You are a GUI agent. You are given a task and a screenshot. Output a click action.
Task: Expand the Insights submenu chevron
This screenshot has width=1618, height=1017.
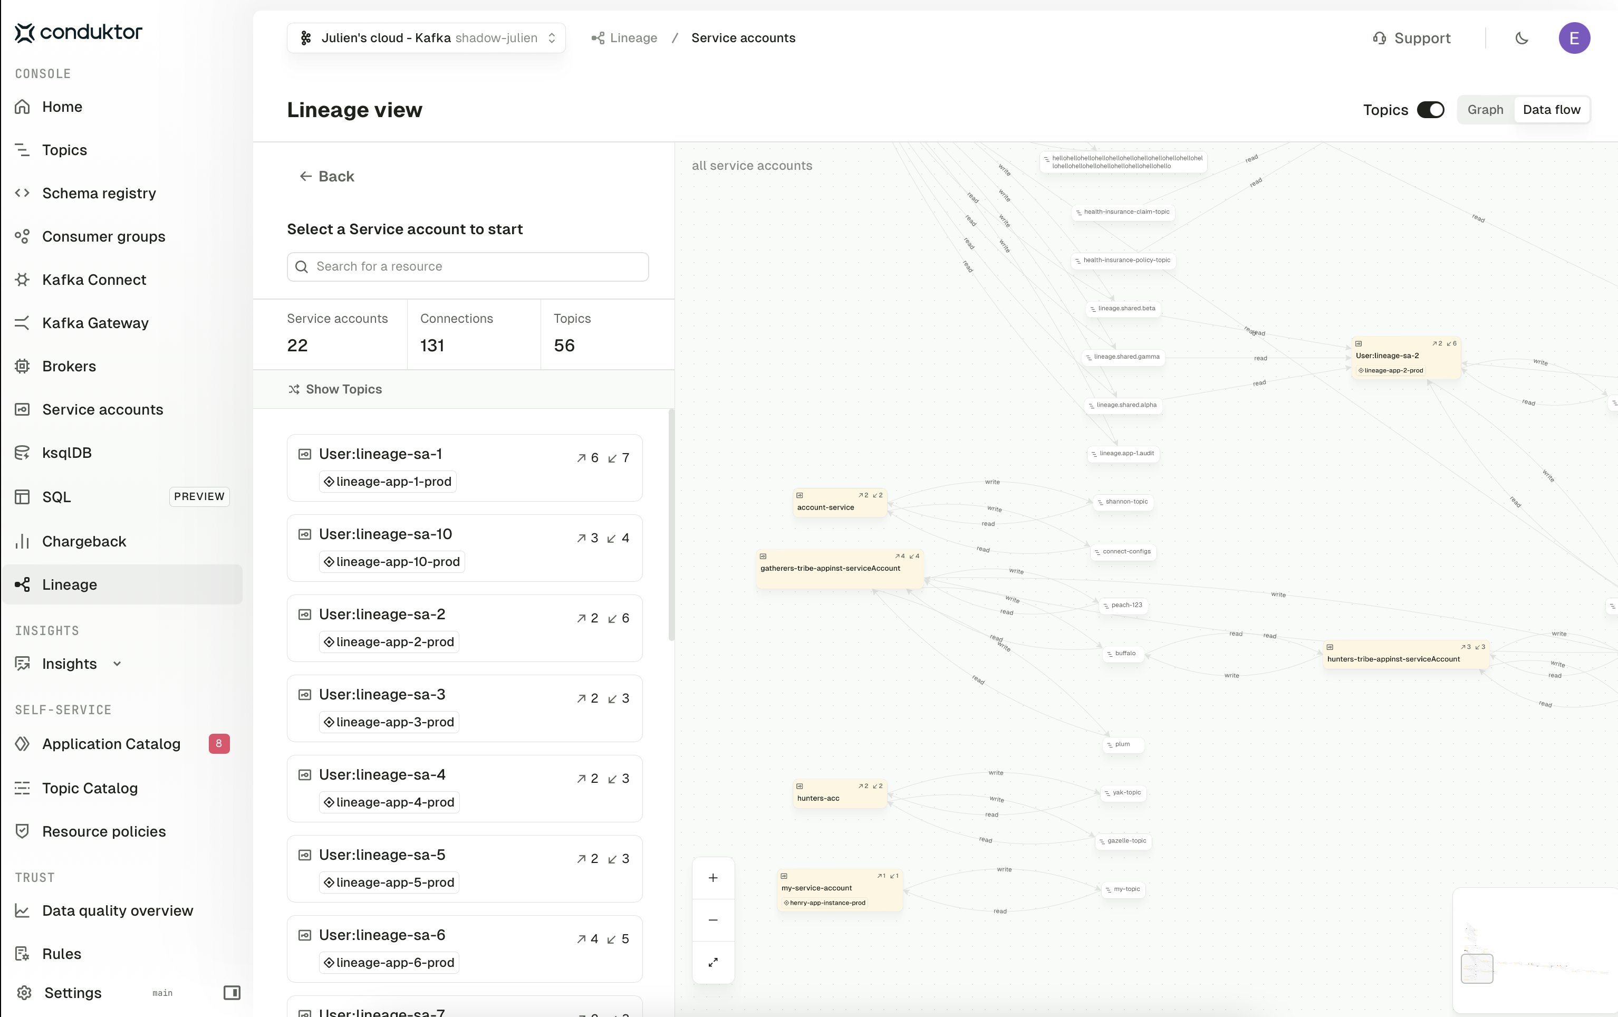coord(117,664)
